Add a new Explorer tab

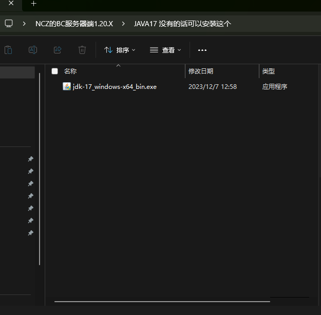click(x=33, y=4)
